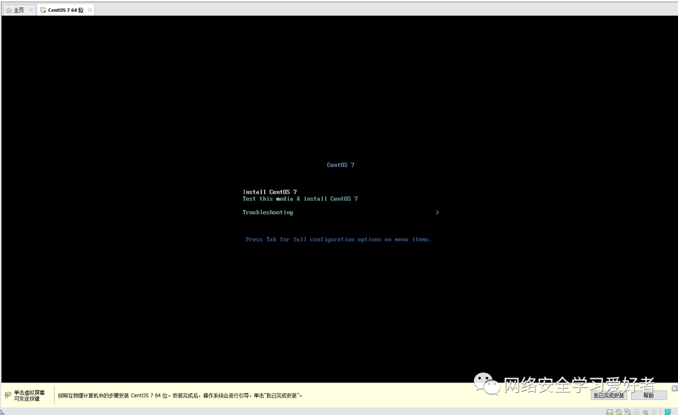The image size is (678, 415).
Task: Click the 帮助 help button
Action: click(648, 396)
